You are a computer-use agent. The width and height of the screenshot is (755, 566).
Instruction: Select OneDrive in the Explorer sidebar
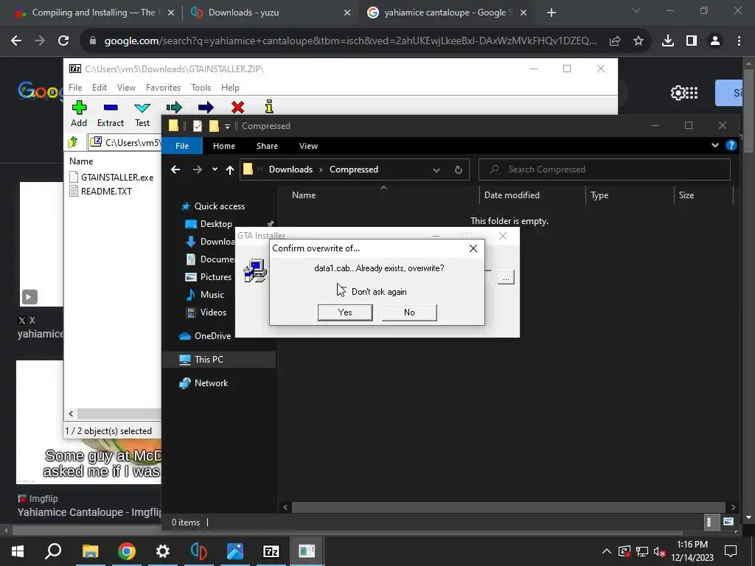point(212,336)
